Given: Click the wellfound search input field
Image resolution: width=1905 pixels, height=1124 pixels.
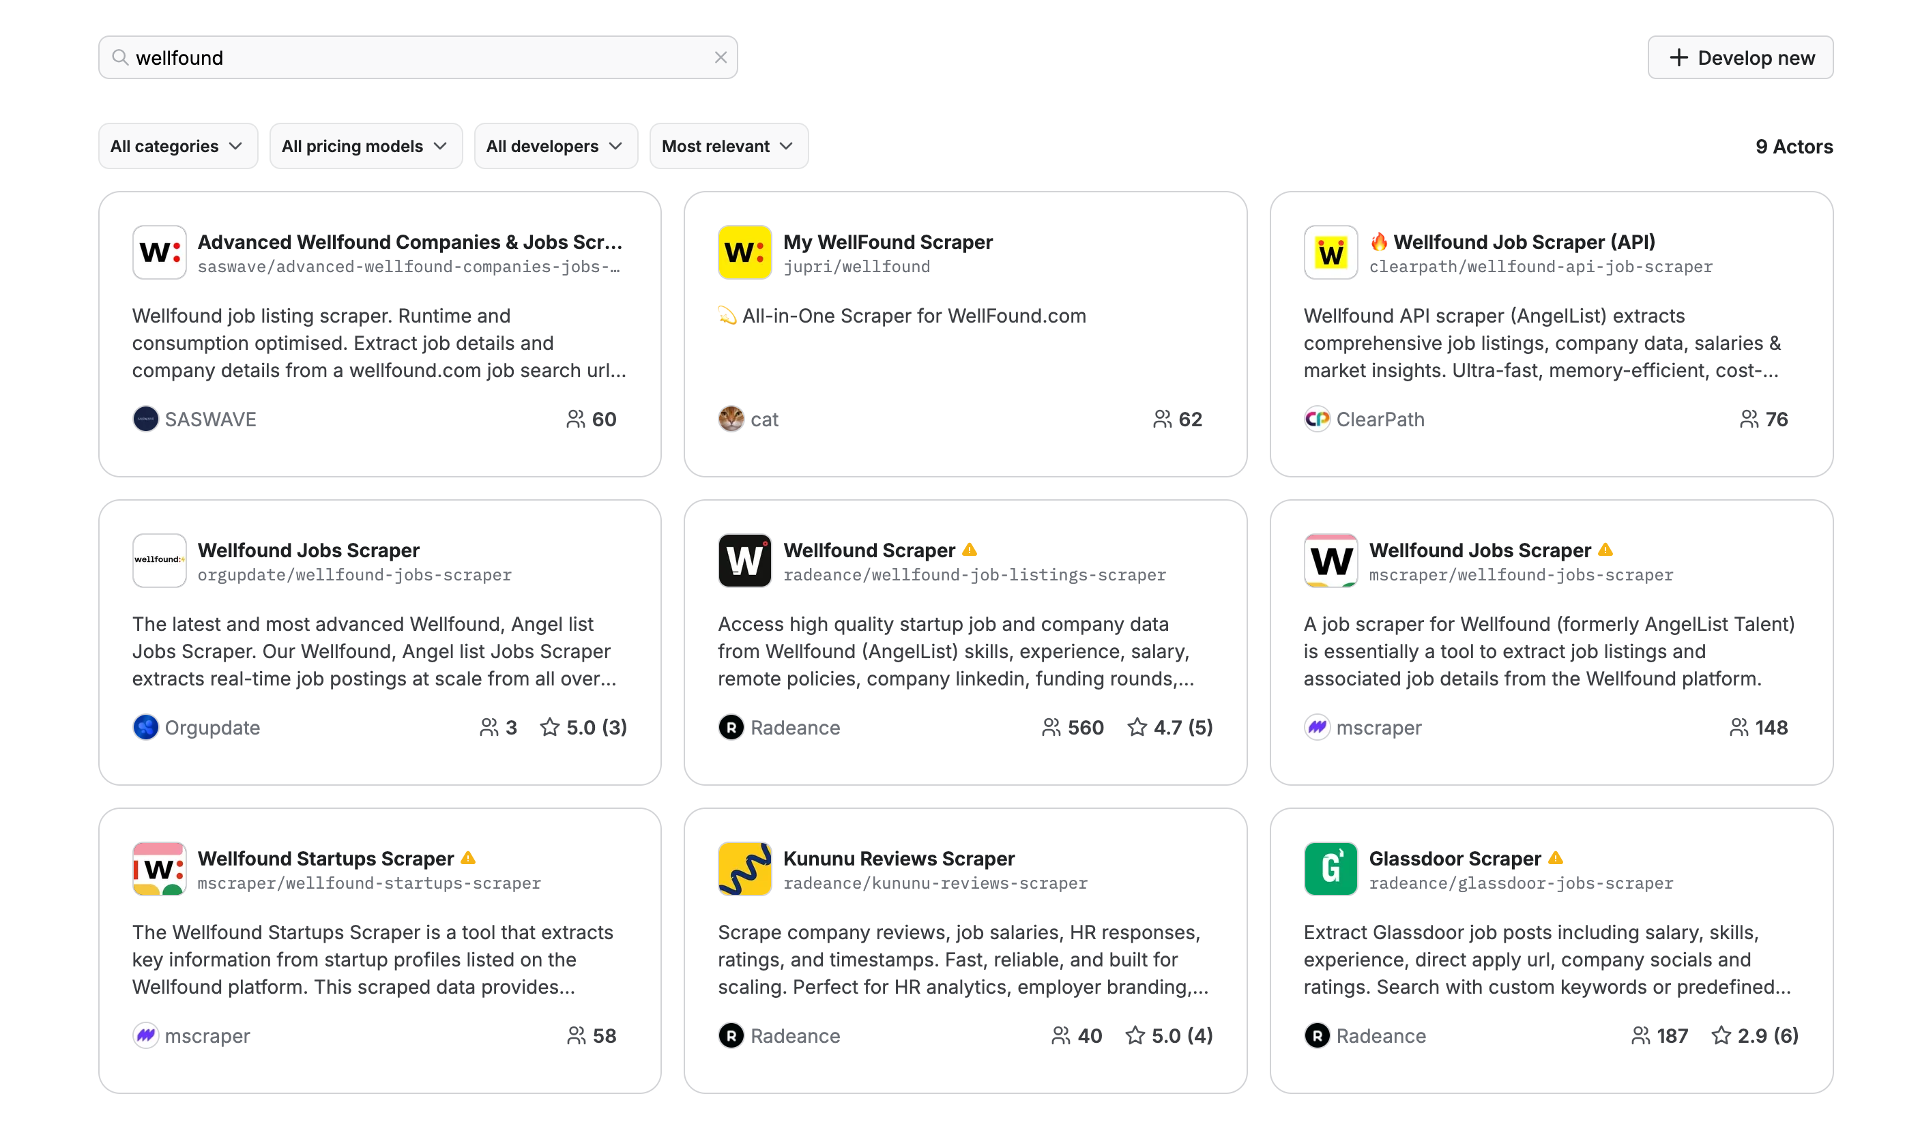Looking at the screenshot, I should 417,57.
